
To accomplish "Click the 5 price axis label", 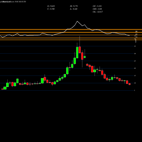I will (134, 90).
